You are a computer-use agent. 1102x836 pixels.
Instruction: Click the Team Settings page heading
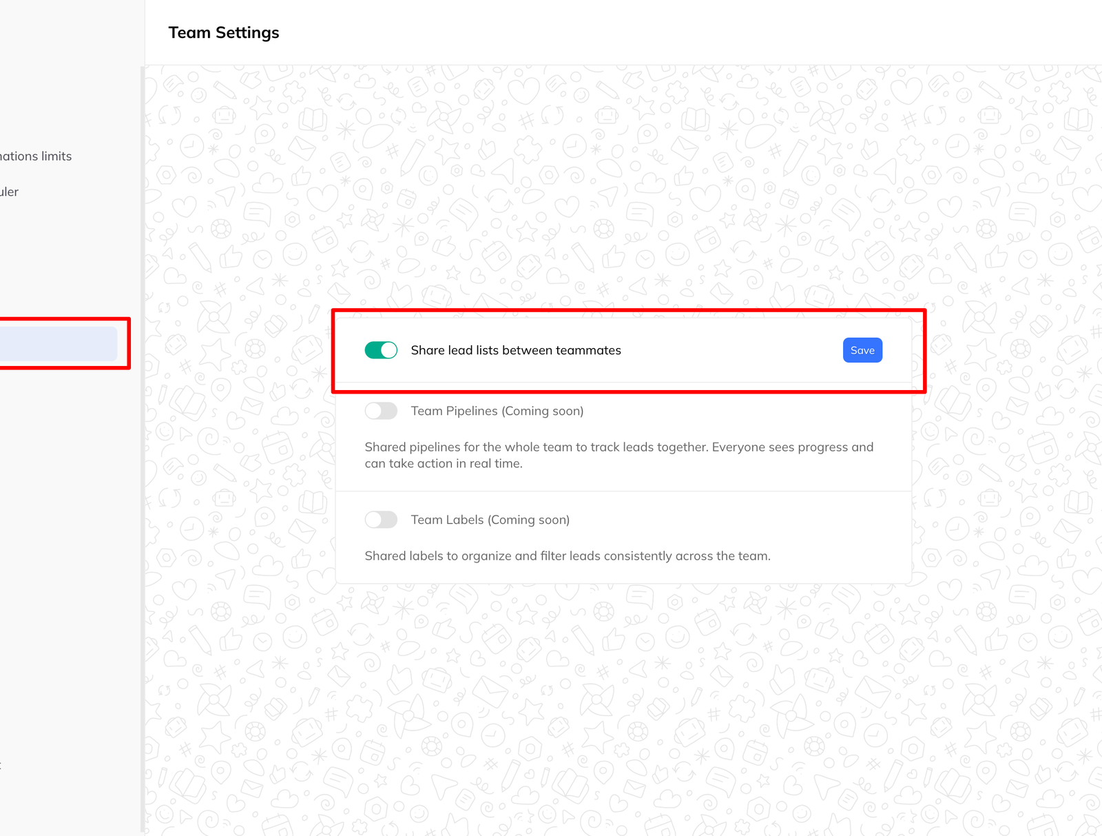[x=224, y=32]
